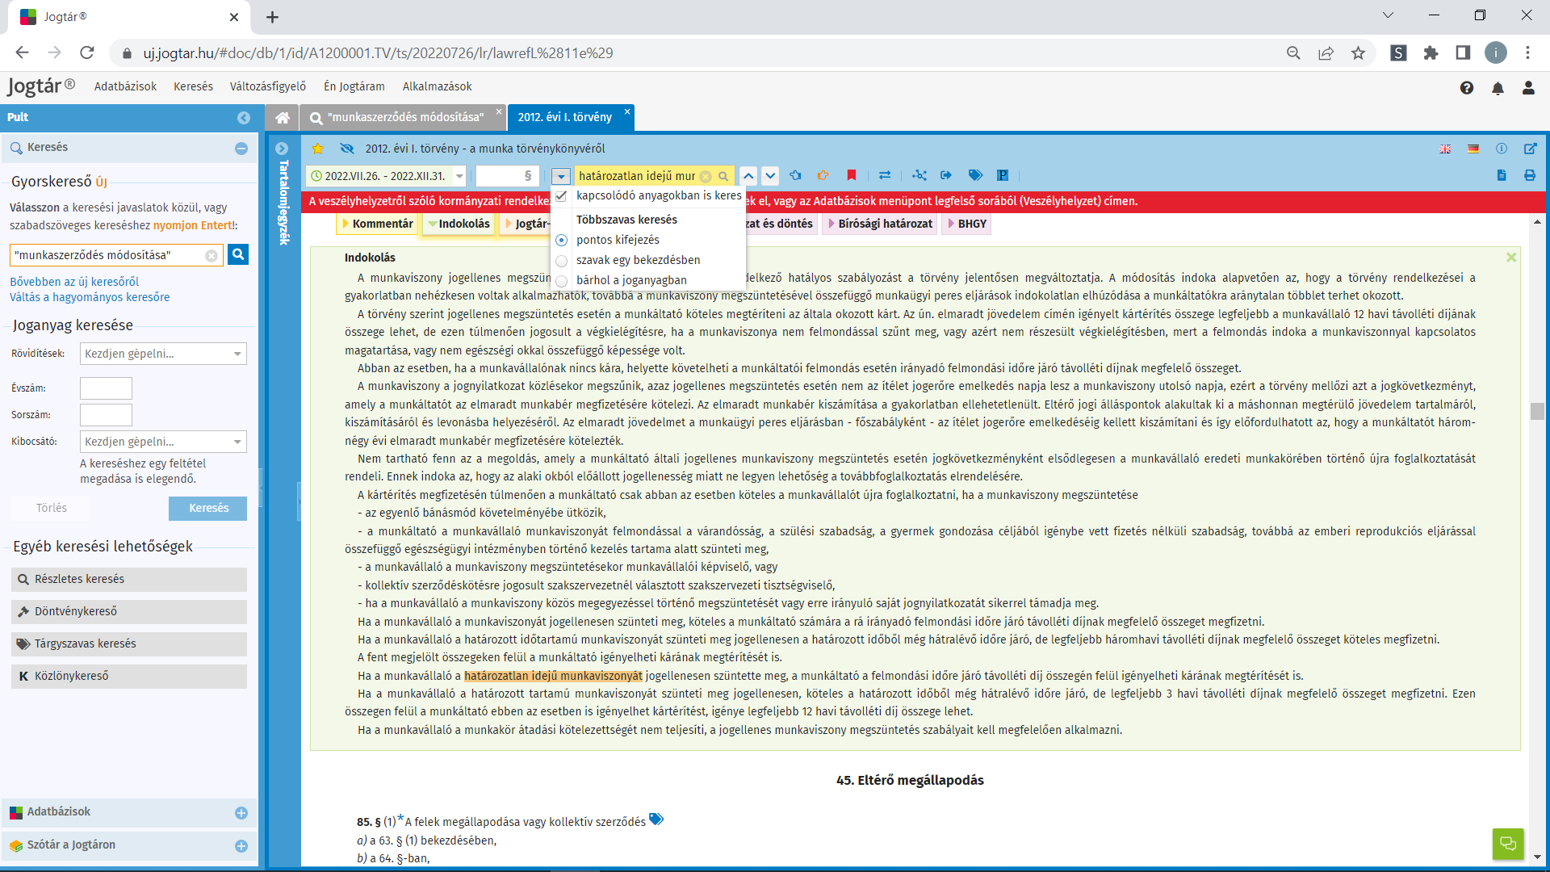Click the export arrow icon in toolbar
This screenshot has width=1550, height=872.
click(x=946, y=175)
